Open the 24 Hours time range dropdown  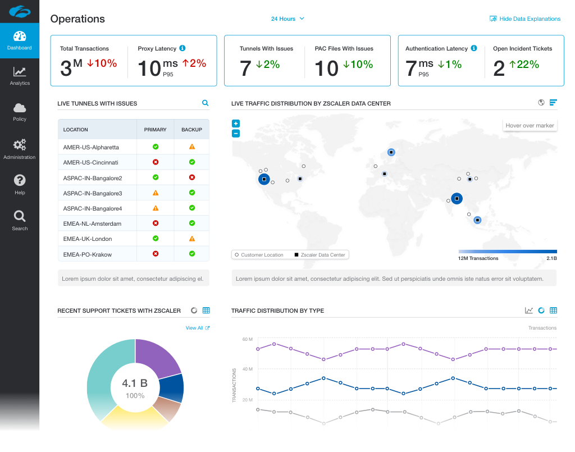287,19
